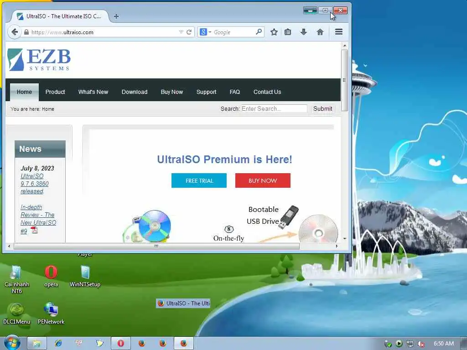Click the Firefox back arrow button
The width and height of the screenshot is (467, 350).
coord(14,32)
